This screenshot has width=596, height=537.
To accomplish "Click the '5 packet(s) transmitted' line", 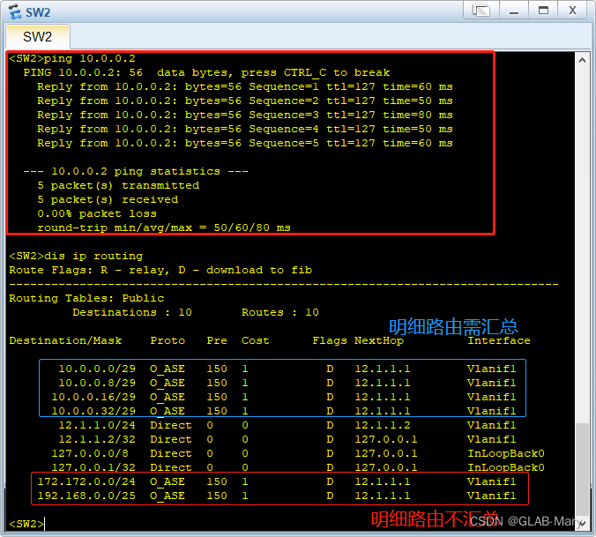I will [118, 185].
